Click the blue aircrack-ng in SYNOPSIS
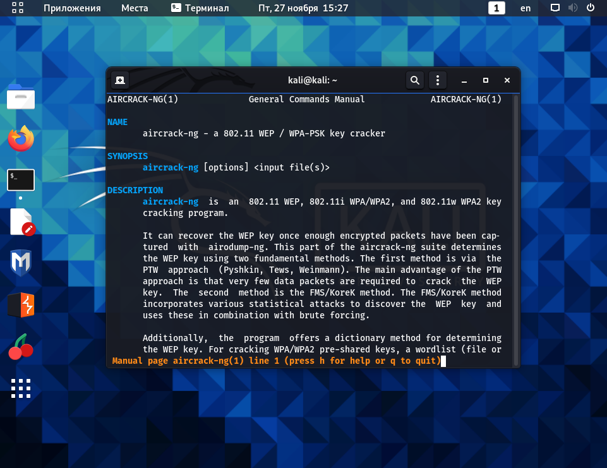607x468 pixels. pyautogui.click(x=171, y=167)
